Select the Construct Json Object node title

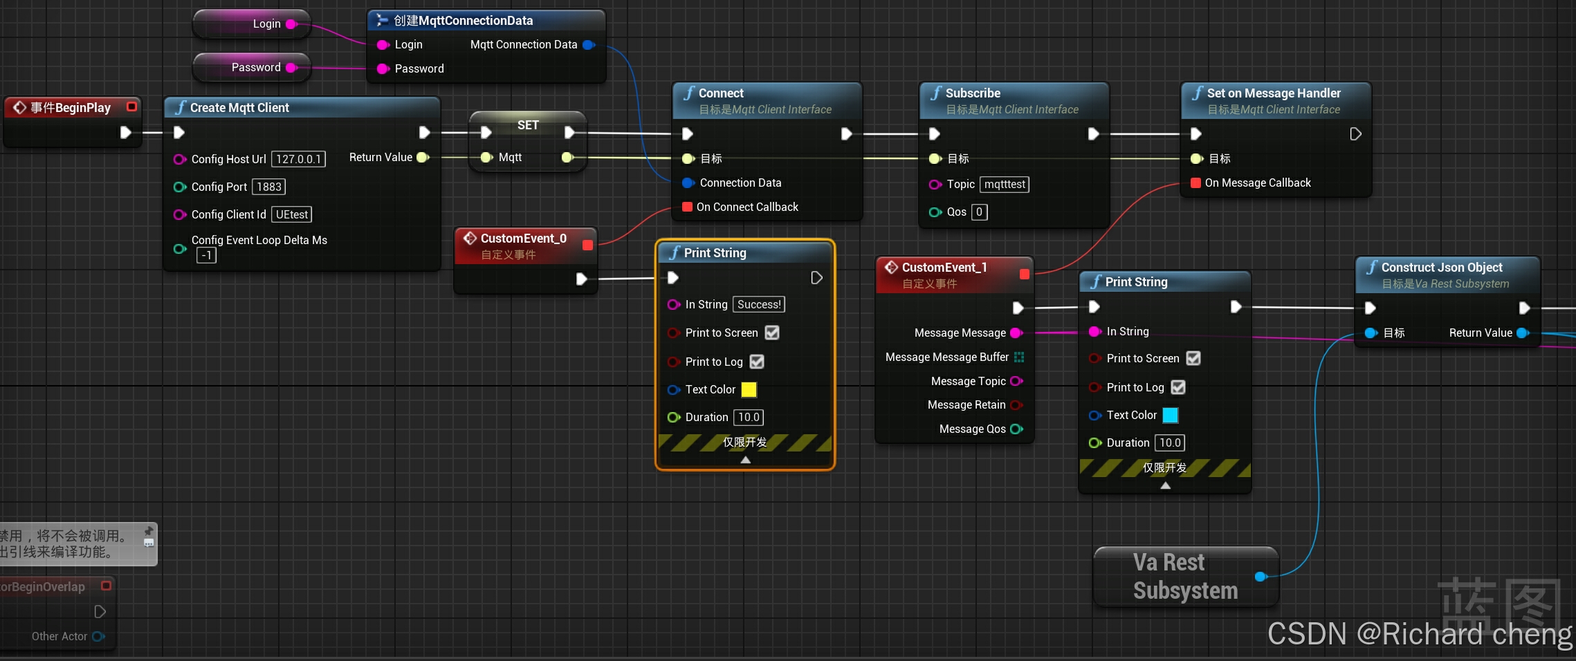pyautogui.click(x=1442, y=268)
